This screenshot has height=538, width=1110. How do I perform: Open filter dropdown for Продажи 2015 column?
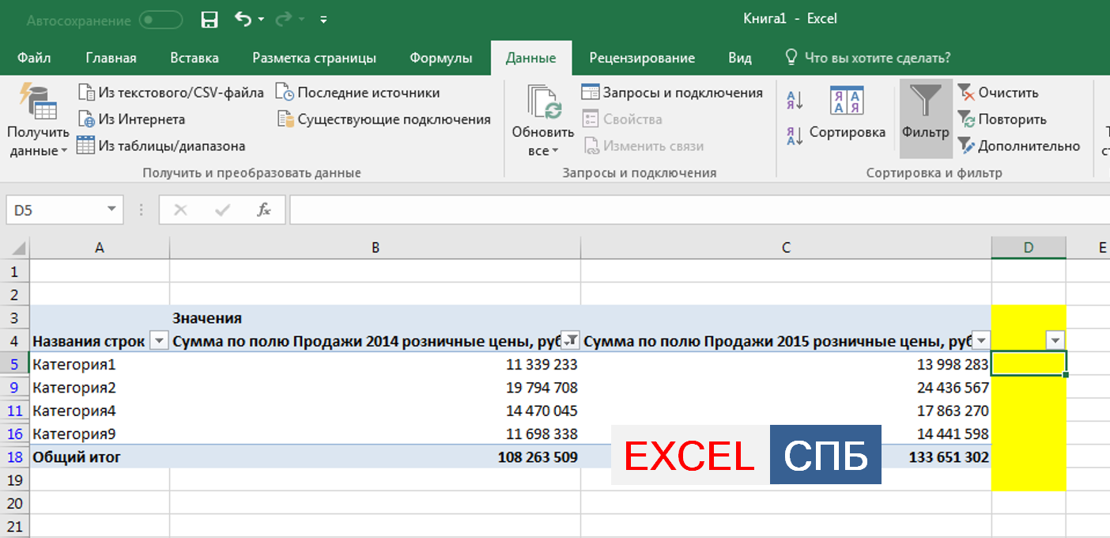(981, 341)
